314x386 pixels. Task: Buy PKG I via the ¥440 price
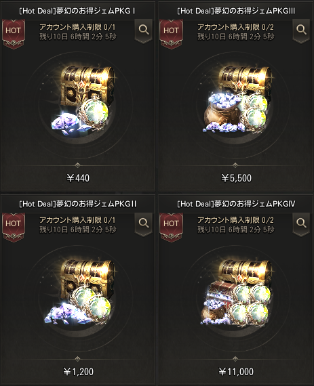point(78,178)
